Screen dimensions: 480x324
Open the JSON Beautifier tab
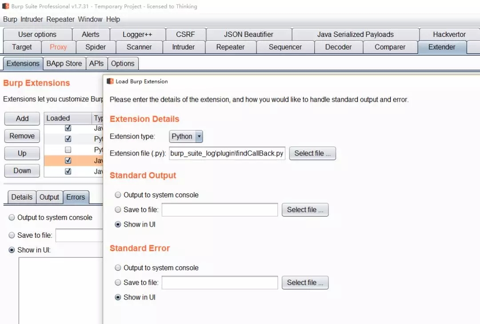tap(248, 34)
